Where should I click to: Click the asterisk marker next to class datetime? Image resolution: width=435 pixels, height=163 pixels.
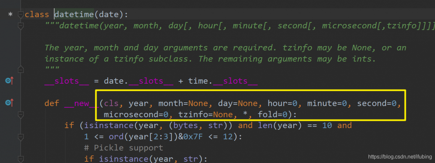pyautogui.click(x=10, y=15)
